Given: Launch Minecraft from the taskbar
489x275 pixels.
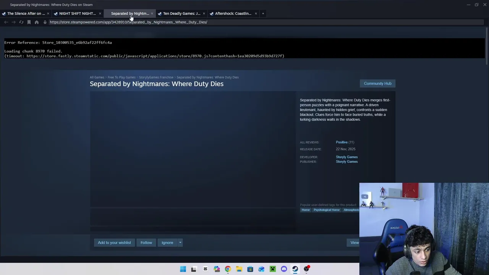Looking at the screenshot, I should 273,269.
